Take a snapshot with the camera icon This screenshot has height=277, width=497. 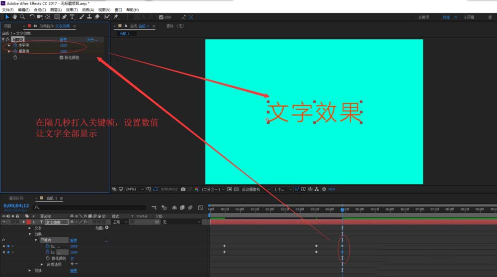tap(183, 189)
